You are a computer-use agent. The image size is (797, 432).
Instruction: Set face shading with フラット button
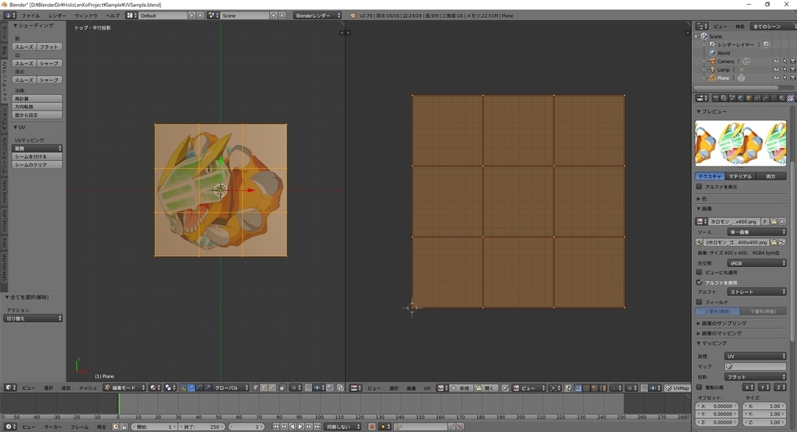49,47
